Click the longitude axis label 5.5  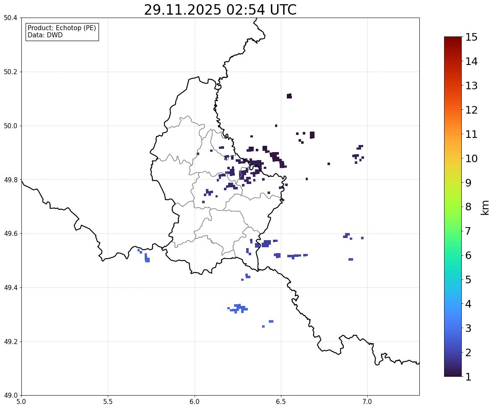tap(108, 402)
